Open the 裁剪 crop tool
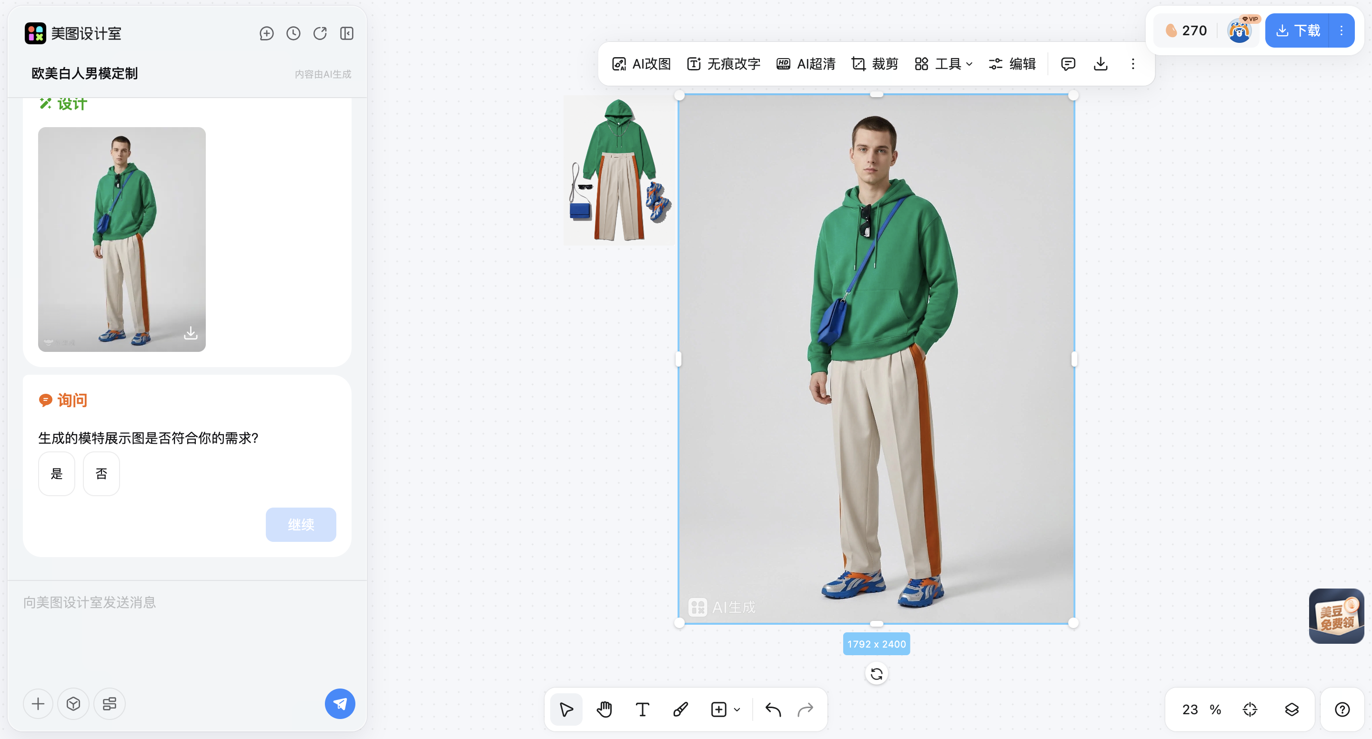 tap(875, 64)
